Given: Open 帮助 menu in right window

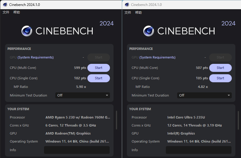Looking at the screenshot, I should pyautogui.click(x=138, y=12).
